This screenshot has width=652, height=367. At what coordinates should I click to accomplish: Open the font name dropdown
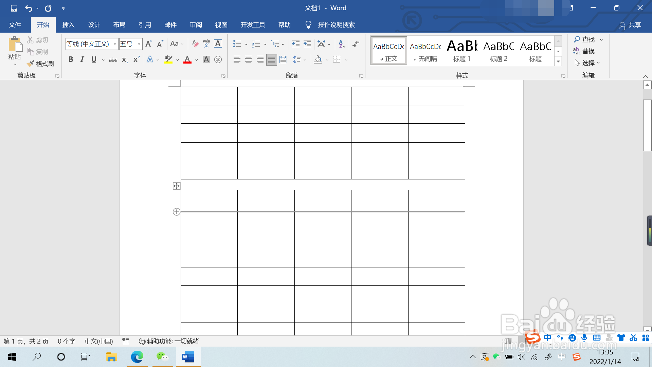pyautogui.click(x=115, y=44)
